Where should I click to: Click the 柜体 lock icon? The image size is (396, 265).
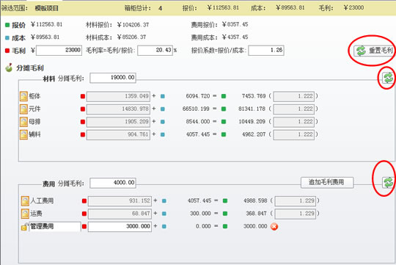[x=23, y=96]
